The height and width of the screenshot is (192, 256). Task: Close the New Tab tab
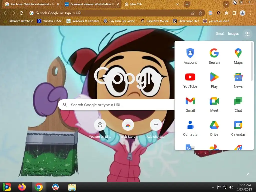[177, 4]
